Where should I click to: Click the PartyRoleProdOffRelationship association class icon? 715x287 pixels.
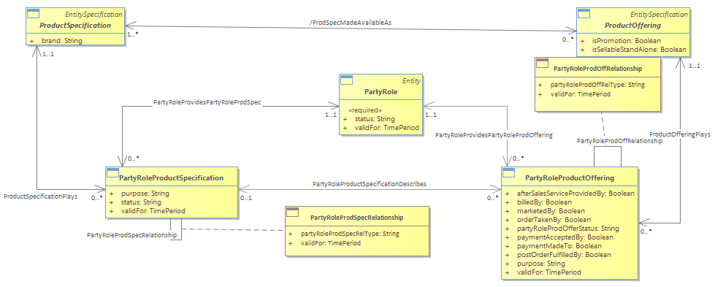pyautogui.click(x=542, y=63)
